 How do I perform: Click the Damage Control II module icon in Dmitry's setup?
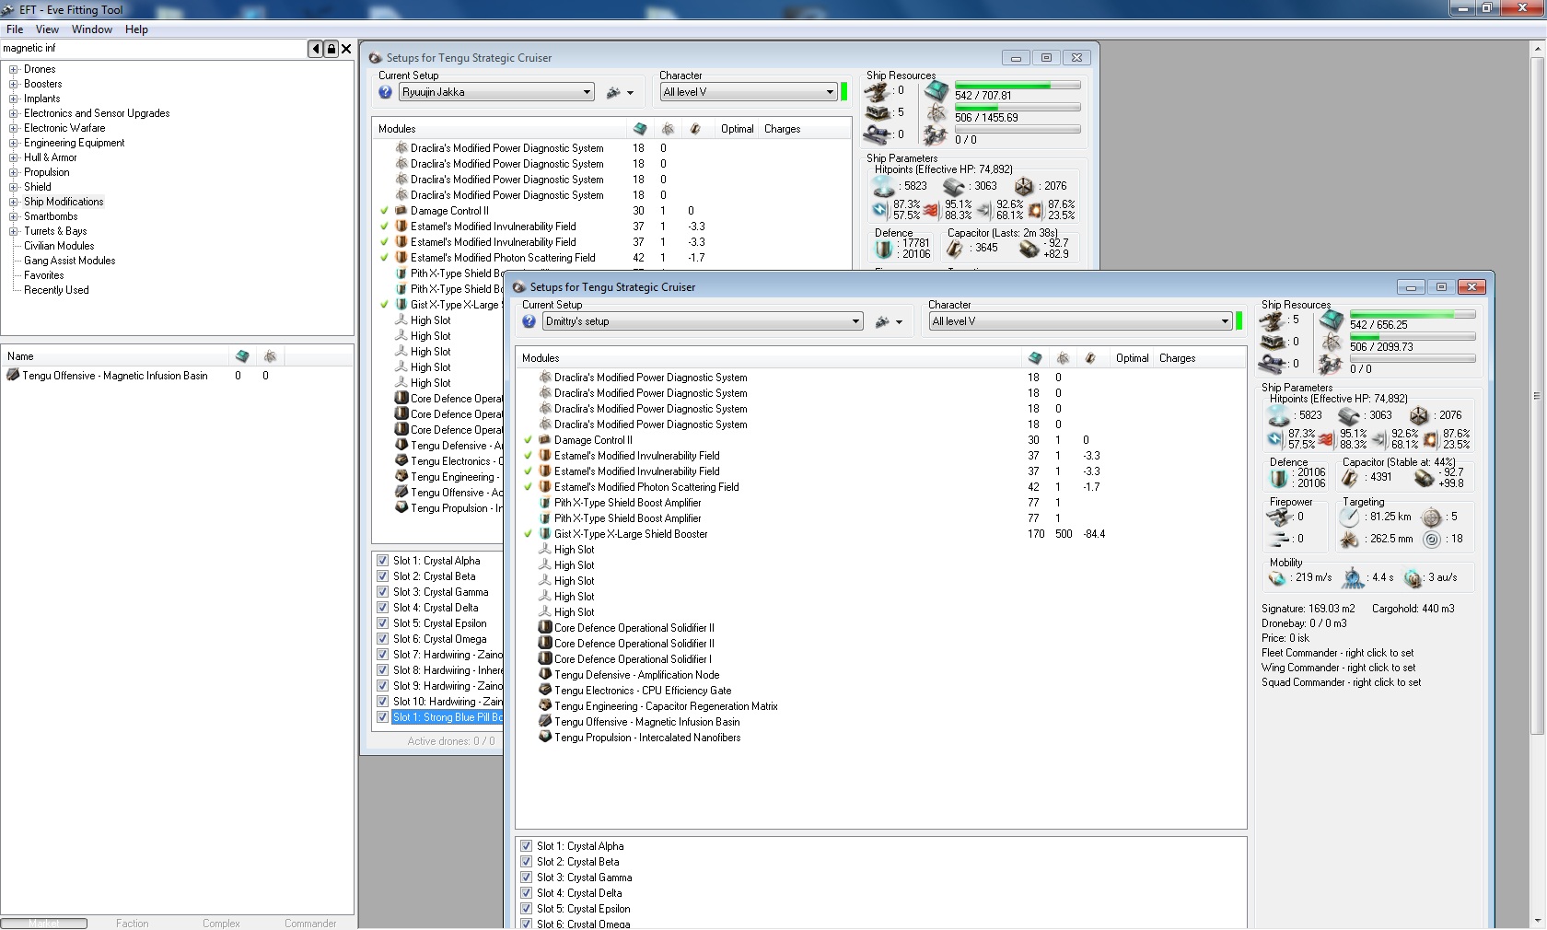[545, 440]
